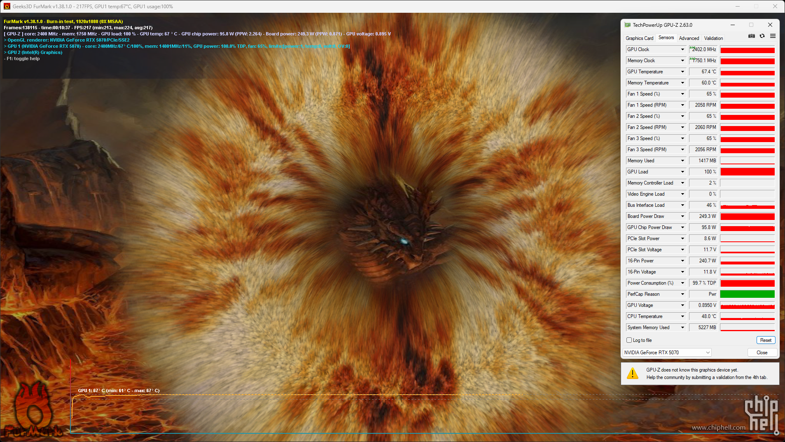Open the Fan 1 Speed (%) dropdown

click(x=682, y=94)
